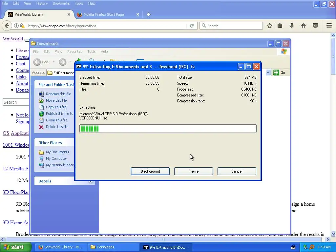Open the Firefox hamburger menu
Image resolution: width=336 pixels, height=252 pixels.
[329, 26]
